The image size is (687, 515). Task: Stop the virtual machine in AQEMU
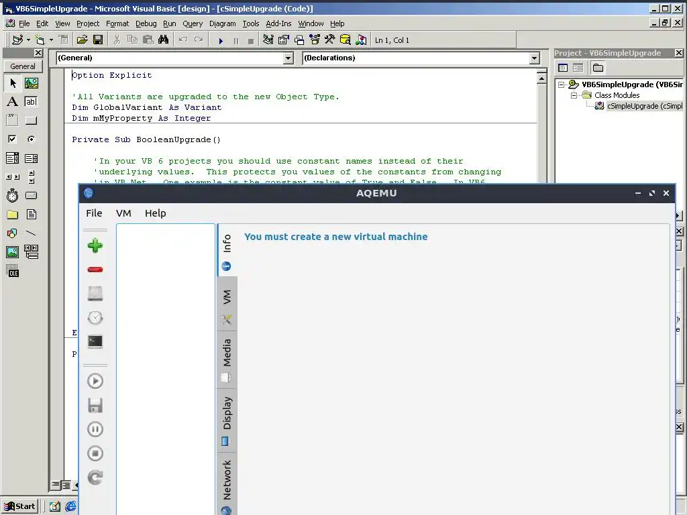[95, 453]
